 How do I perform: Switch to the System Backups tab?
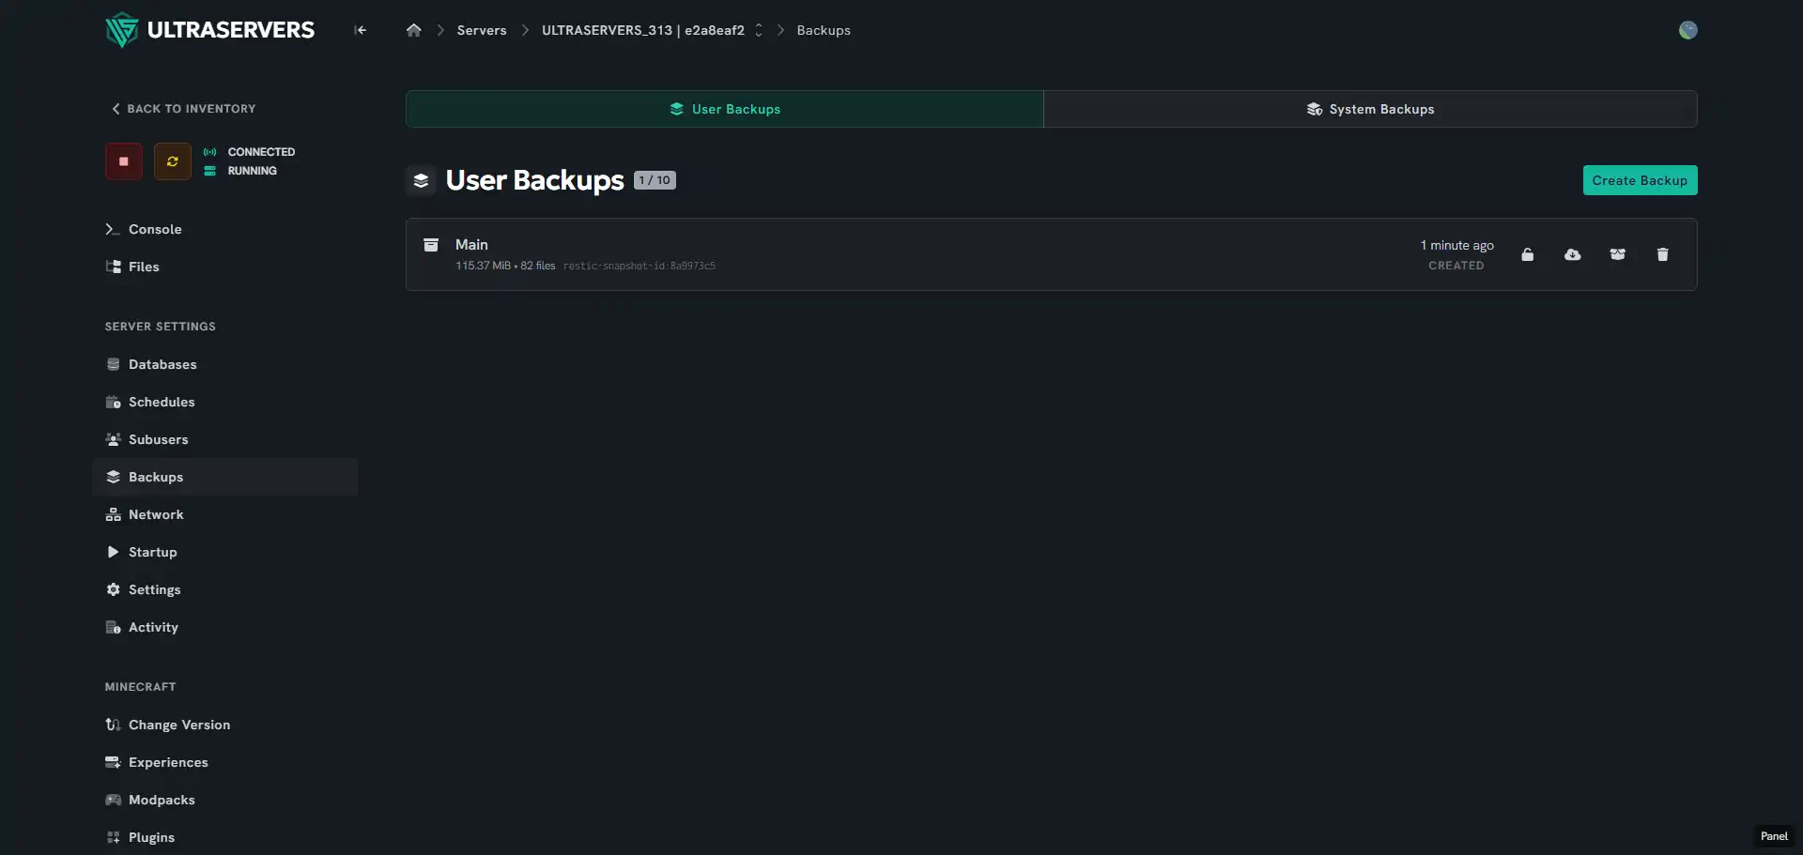coord(1370,109)
